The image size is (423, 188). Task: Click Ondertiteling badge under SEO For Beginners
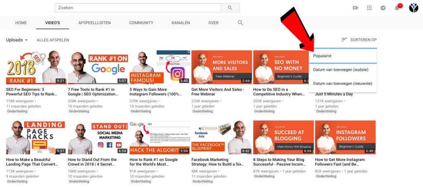coord(17,111)
